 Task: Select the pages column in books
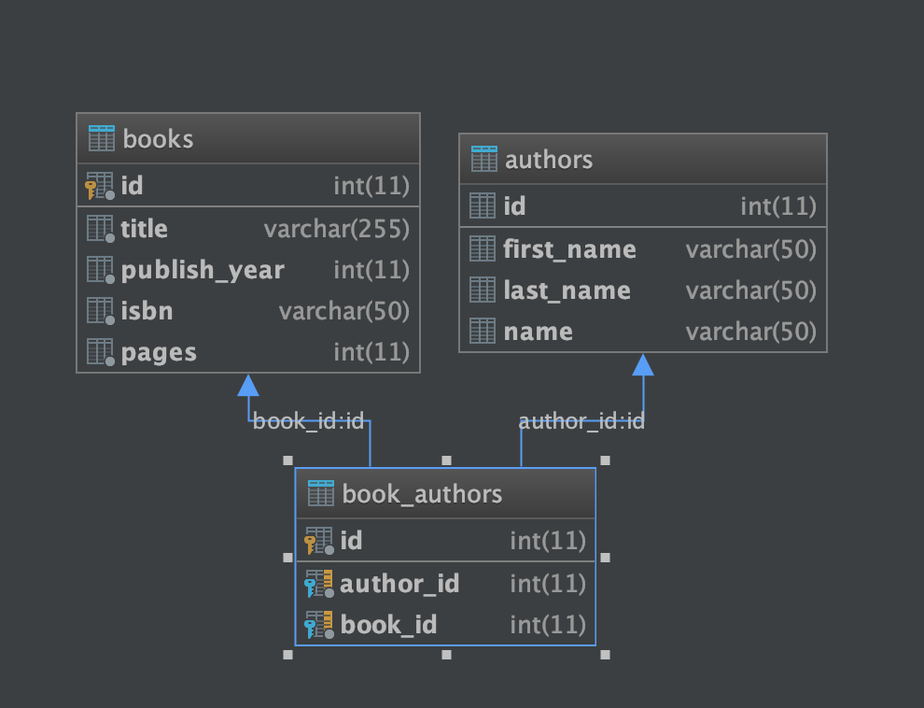pos(248,352)
